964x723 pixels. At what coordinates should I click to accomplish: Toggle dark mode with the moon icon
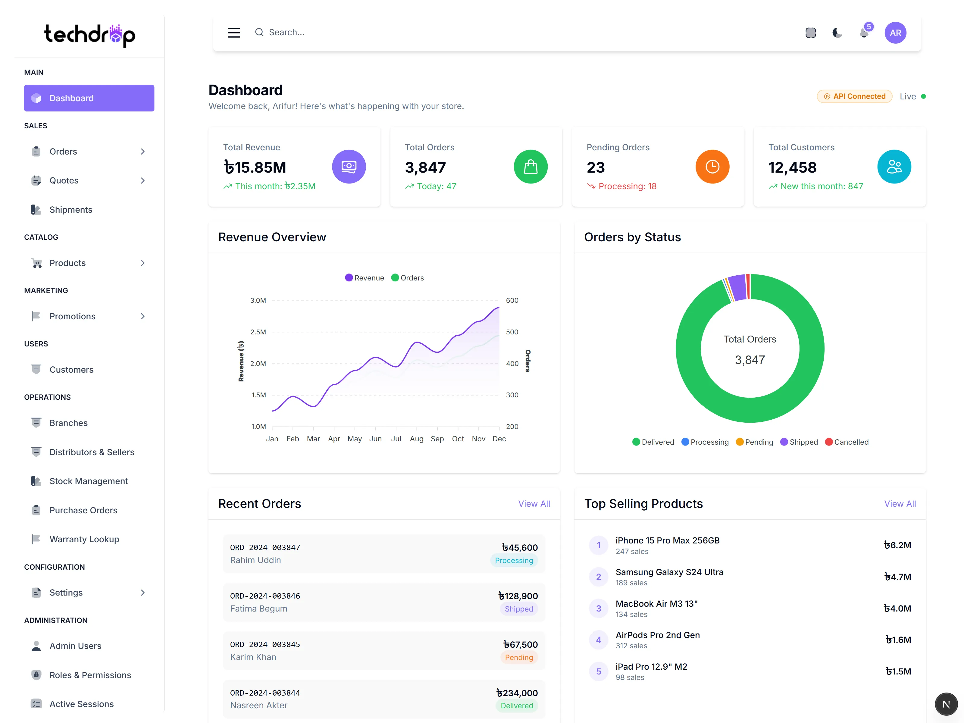click(837, 32)
